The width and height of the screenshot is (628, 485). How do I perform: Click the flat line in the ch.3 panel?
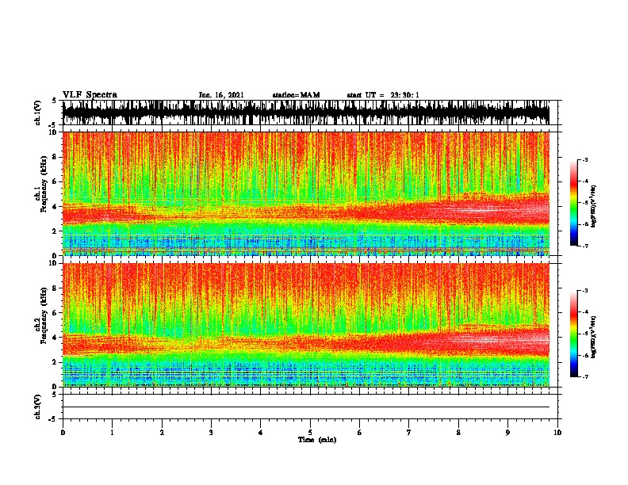pos(306,407)
